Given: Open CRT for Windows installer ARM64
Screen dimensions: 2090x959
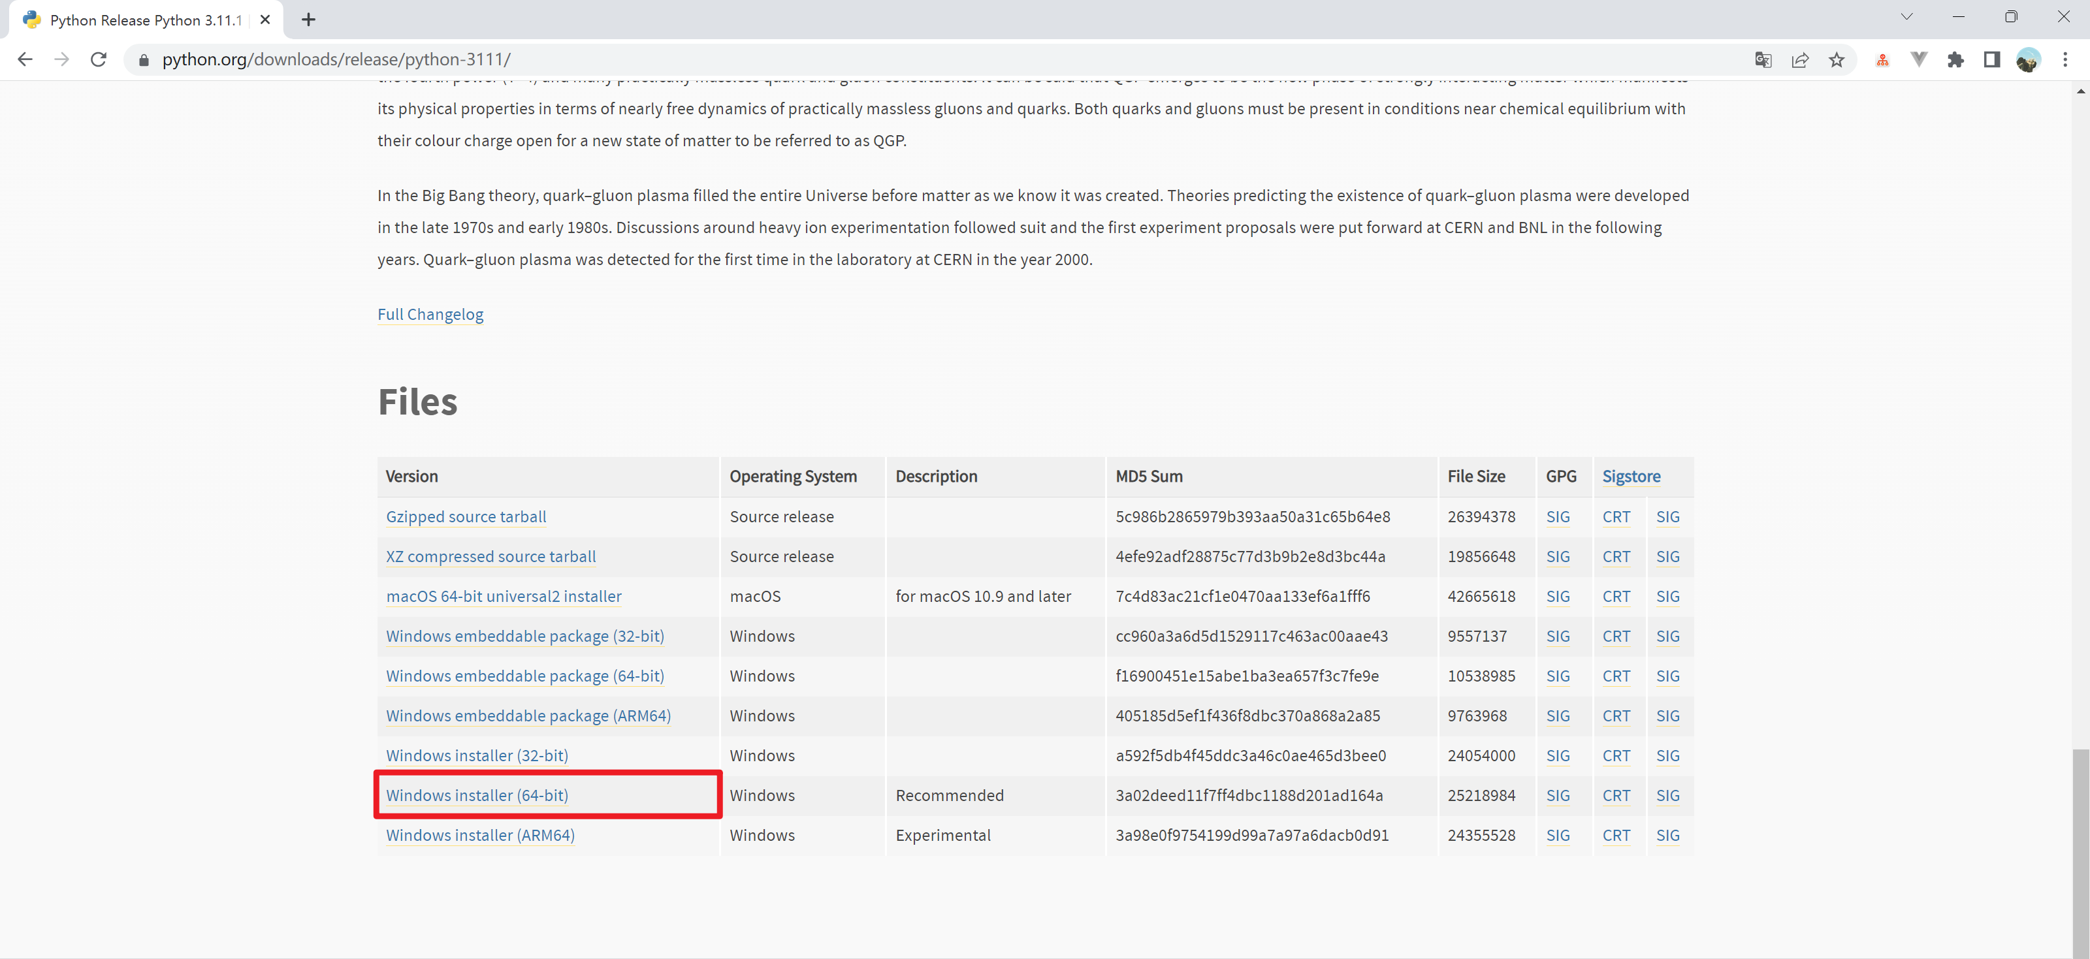Looking at the screenshot, I should 1616,835.
